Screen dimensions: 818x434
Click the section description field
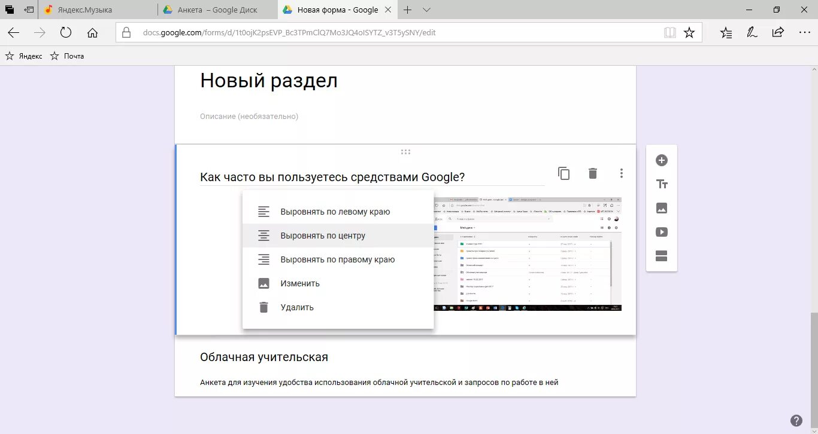(249, 116)
